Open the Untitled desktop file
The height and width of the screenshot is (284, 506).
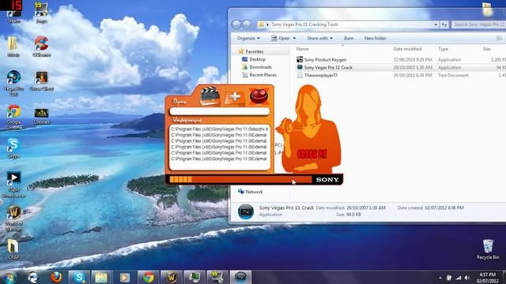tap(42, 116)
